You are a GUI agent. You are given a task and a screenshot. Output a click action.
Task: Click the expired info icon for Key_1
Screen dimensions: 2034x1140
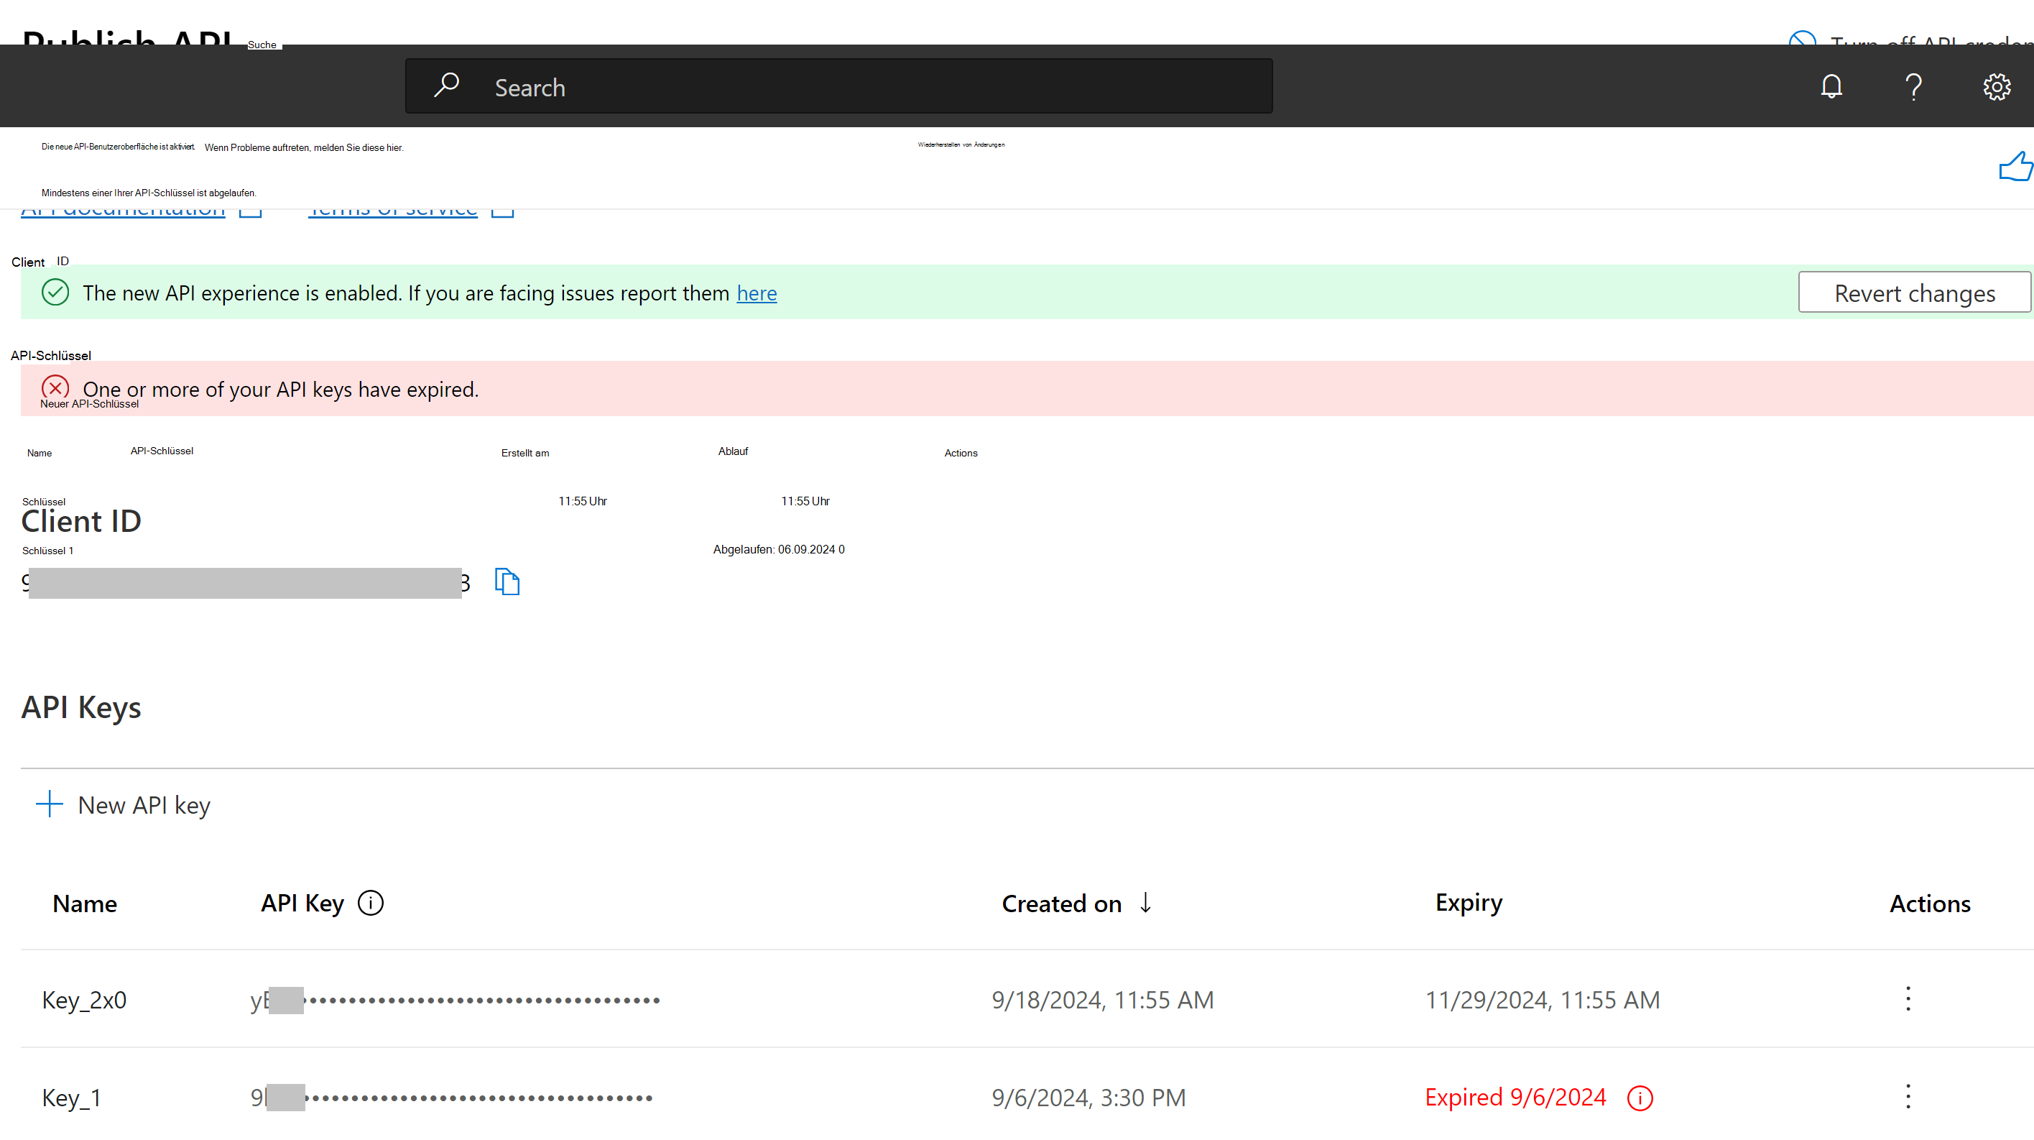tap(1640, 1098)
